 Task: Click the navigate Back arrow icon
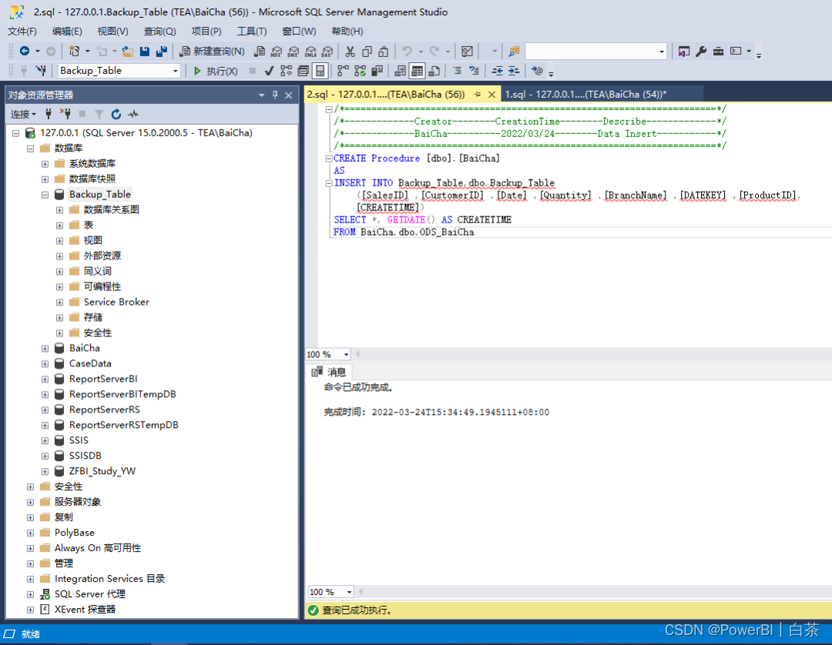(x=25, y=51)
